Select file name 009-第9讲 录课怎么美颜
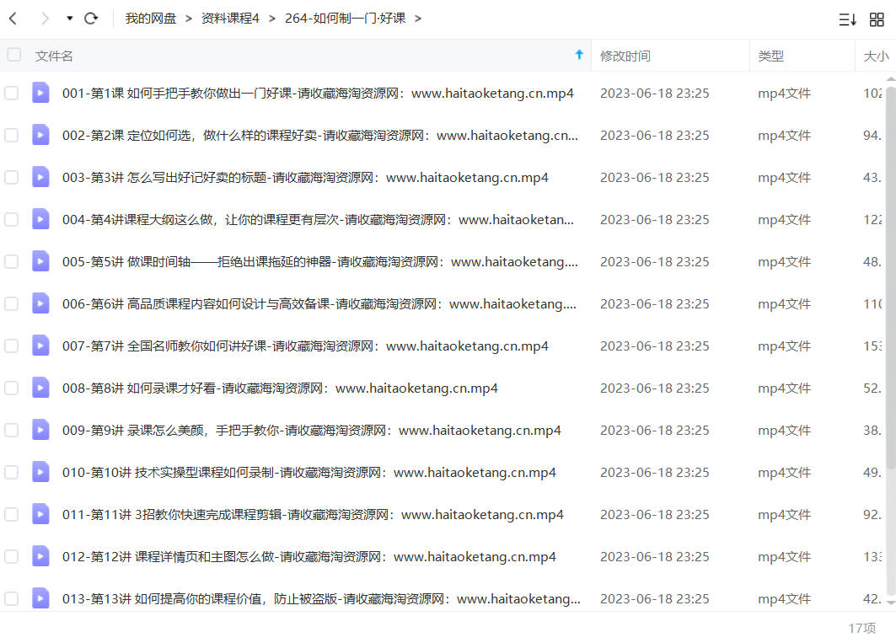This screenshot has height=643, width=896. click(x=311, y=431)
